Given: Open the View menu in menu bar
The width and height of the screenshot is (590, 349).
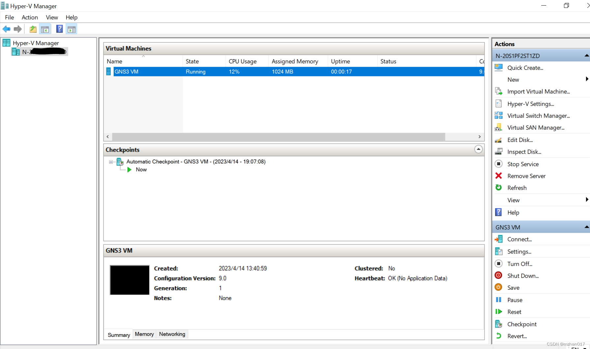Looking at the screenshot, I should (52, 17).
